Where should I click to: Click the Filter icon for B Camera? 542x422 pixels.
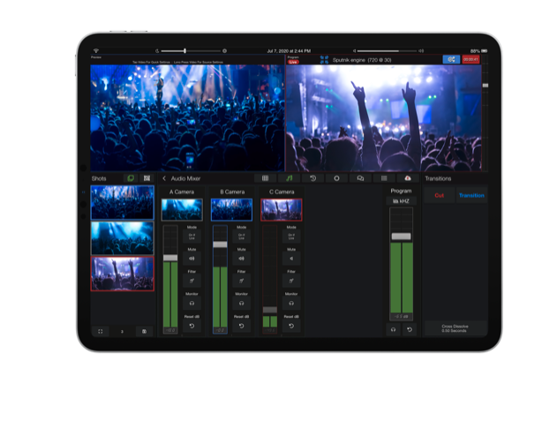tap(241, 282)
